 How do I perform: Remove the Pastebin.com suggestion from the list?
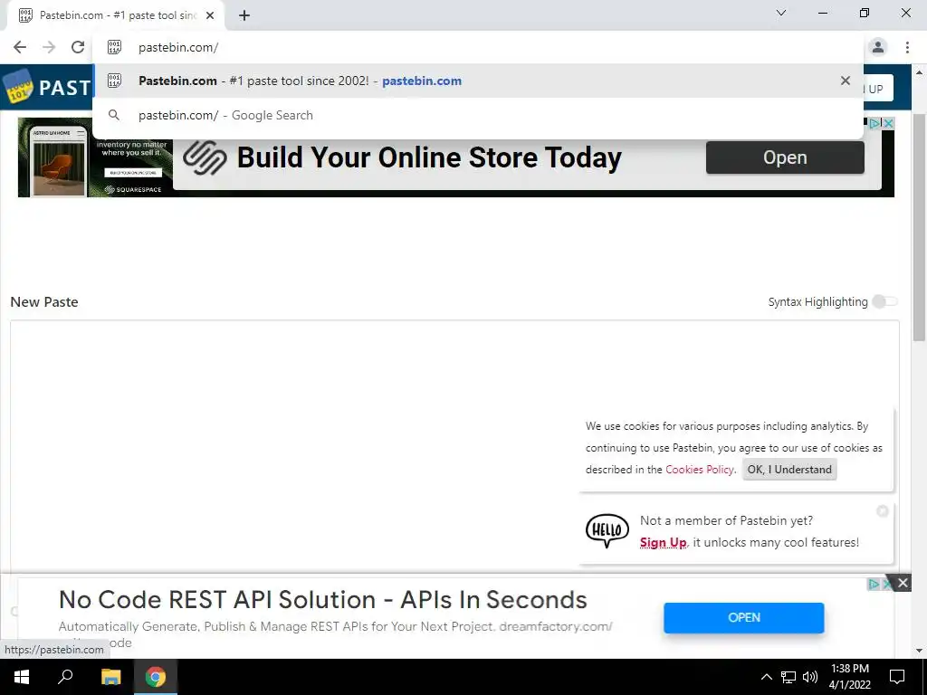[x=846, y=81]
